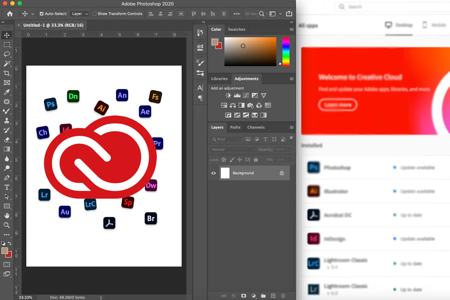The width and height of the screenshot is (450, 300).
Task: Select the Move tool in the toolbar
Action: pyautogui.click(x=7, y=35)
